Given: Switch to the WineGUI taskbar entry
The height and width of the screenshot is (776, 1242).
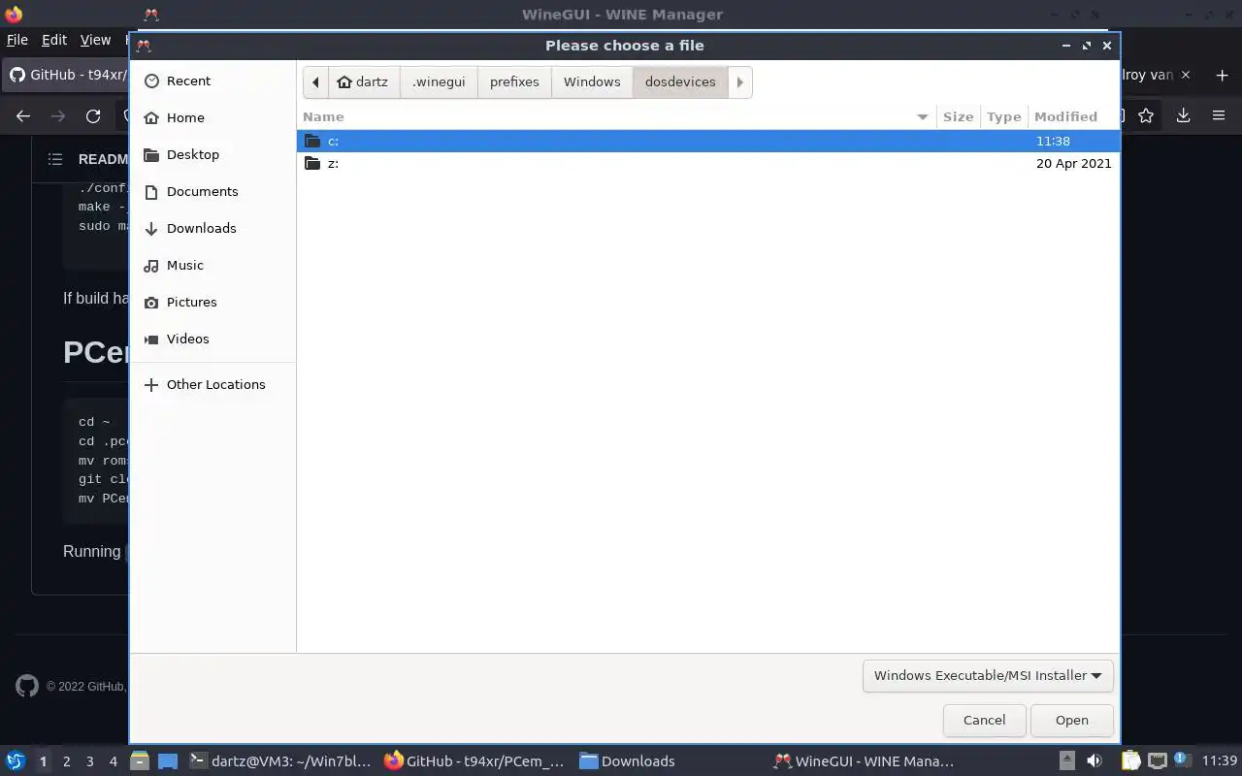Looking at the screenshot, I should (864, 761).
